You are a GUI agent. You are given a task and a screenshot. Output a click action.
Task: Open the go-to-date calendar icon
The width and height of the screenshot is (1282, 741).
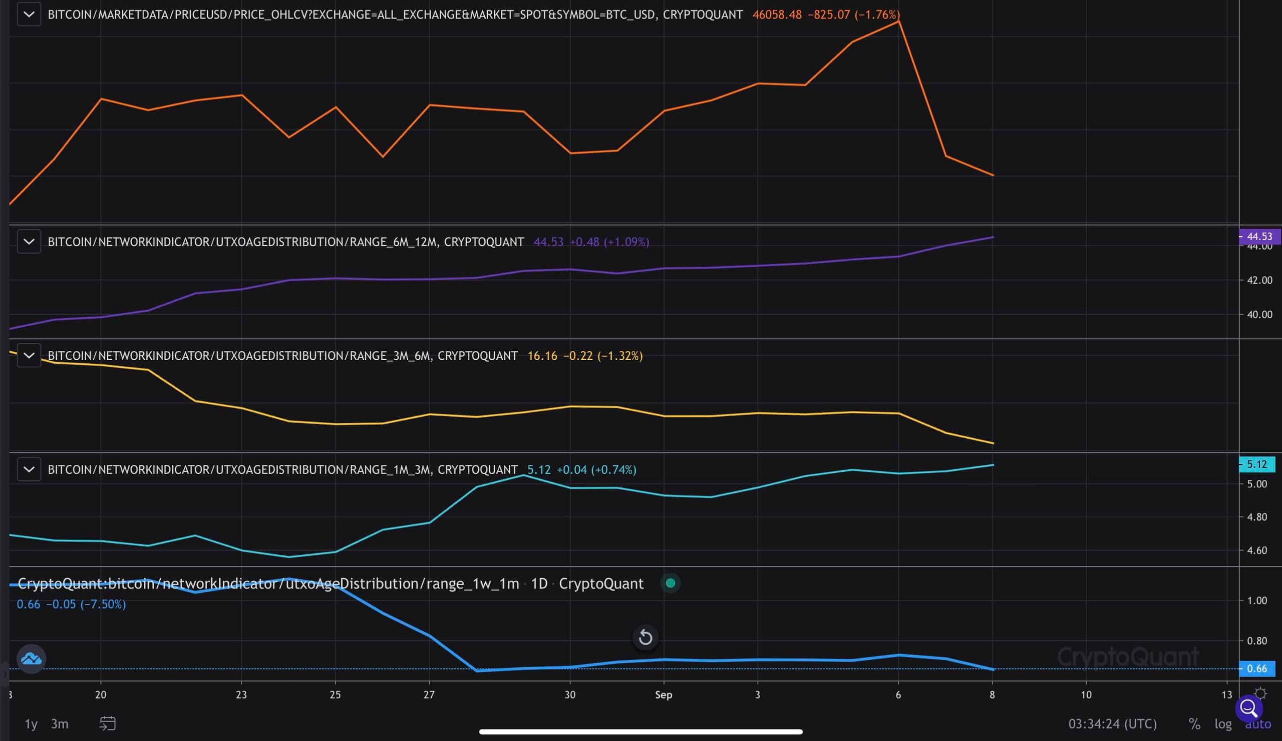click(107, 723)
